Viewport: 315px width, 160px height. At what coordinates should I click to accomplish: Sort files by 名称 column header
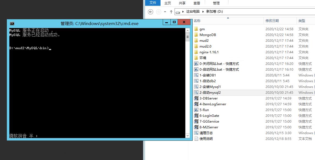coord(197,21)
